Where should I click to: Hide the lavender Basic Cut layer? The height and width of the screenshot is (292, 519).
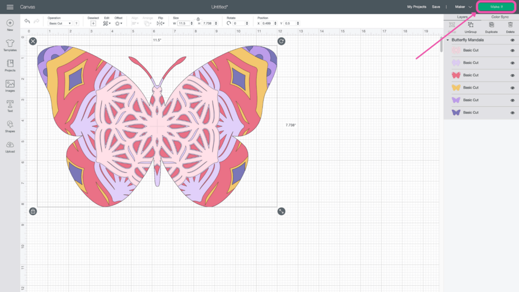click(513, 63)
